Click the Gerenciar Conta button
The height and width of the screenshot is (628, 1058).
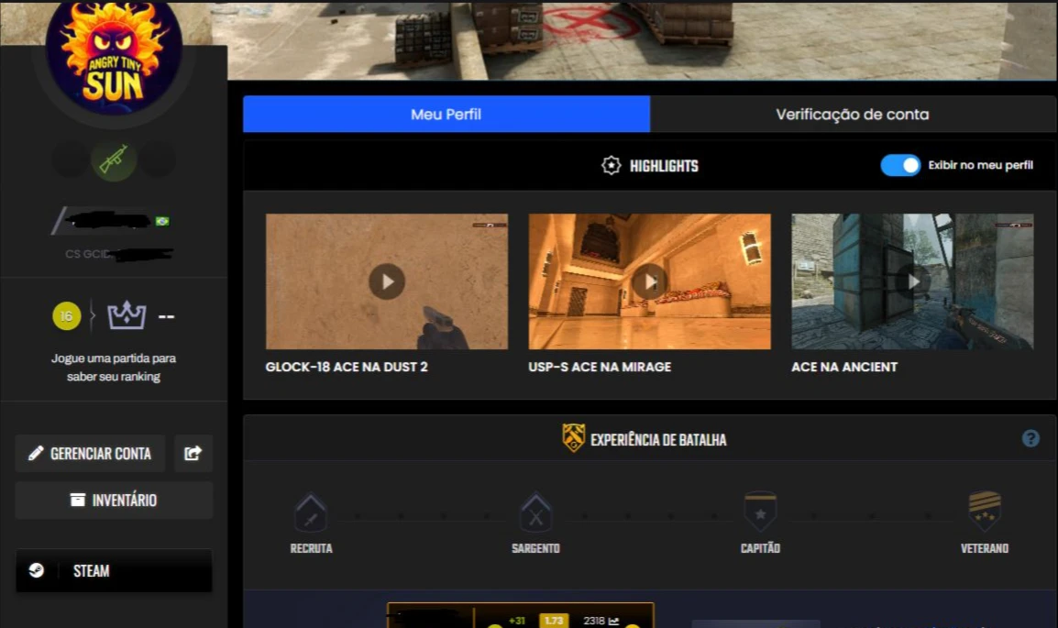pyautogui.click(x=90, y=453)
